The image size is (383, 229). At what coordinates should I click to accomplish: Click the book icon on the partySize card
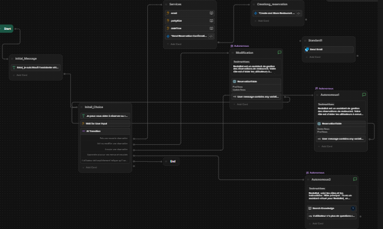[211, 21]
